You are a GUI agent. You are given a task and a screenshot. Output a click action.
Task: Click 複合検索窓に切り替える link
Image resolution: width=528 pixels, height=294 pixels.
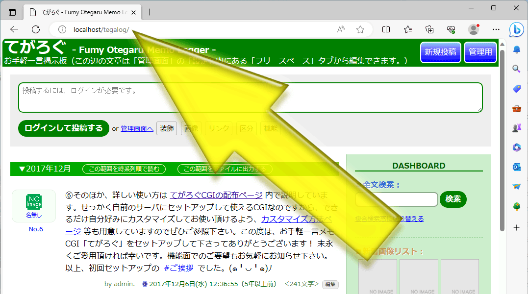pos(389,219)
